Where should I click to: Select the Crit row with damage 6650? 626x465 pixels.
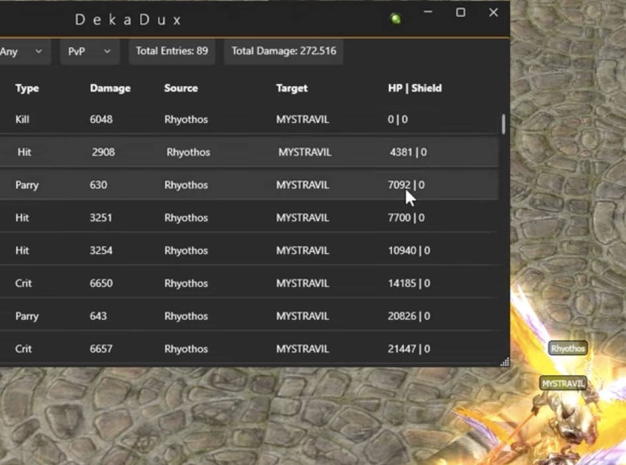coord(249,283)
